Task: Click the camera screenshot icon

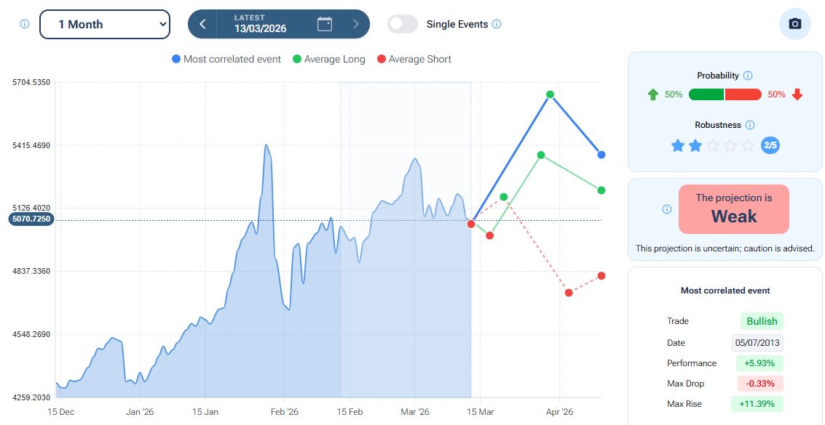Action: click(795, 24)
